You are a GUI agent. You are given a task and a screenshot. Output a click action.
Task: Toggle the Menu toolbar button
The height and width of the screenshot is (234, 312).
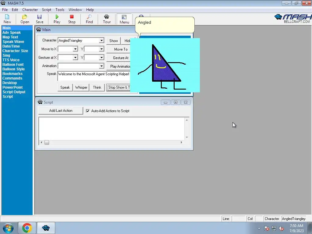pos(124,19)
